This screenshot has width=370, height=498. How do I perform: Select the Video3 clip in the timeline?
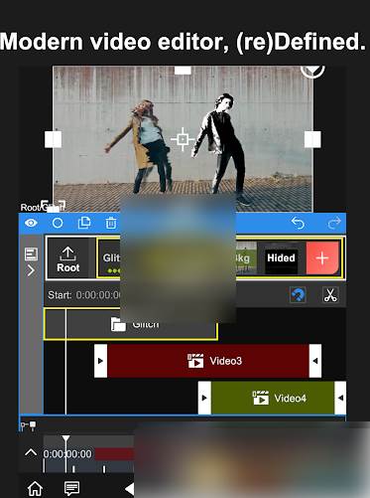(208, 361)
